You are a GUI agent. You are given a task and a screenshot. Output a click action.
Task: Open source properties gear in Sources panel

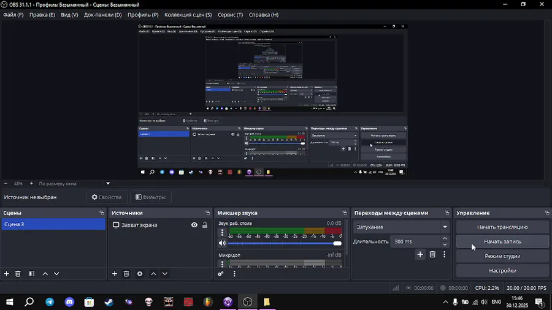(140, 273)
